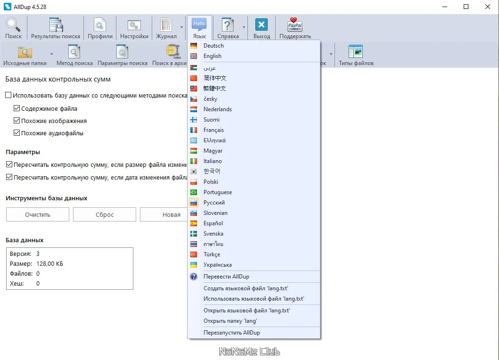
Task: Enable database usage with search methods checkbox
Action: coord(8,95)
